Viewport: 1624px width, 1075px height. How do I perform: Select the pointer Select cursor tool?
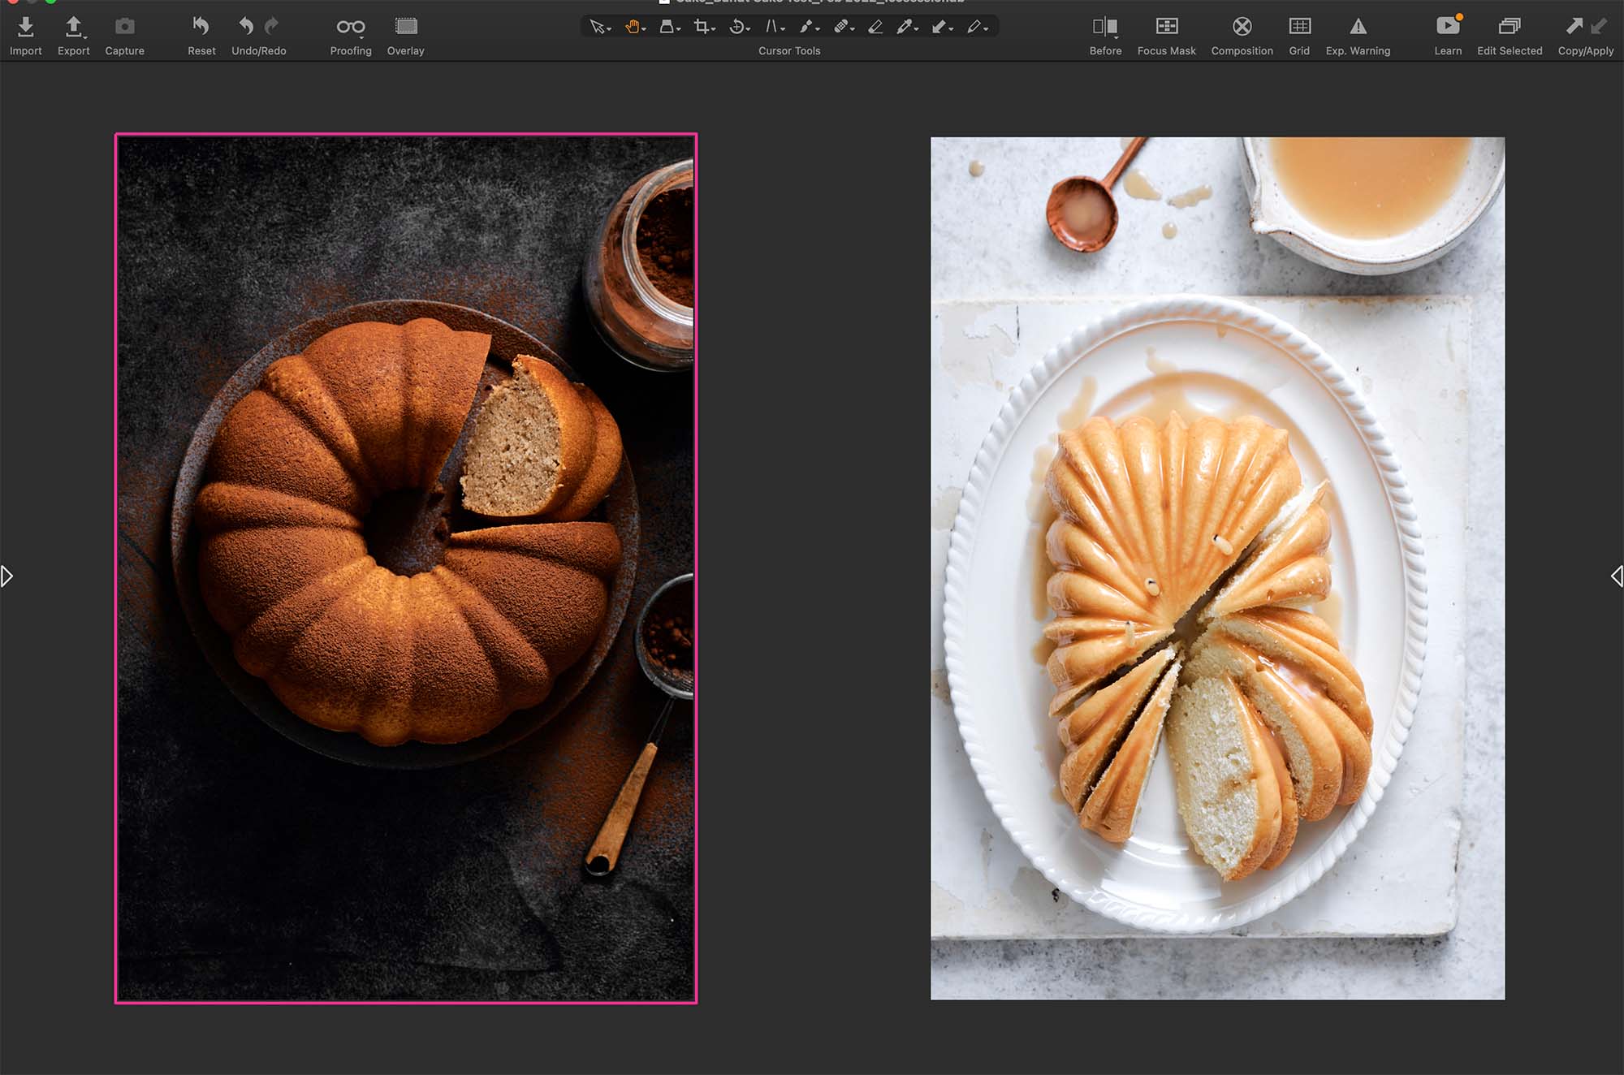click(597, 27)
